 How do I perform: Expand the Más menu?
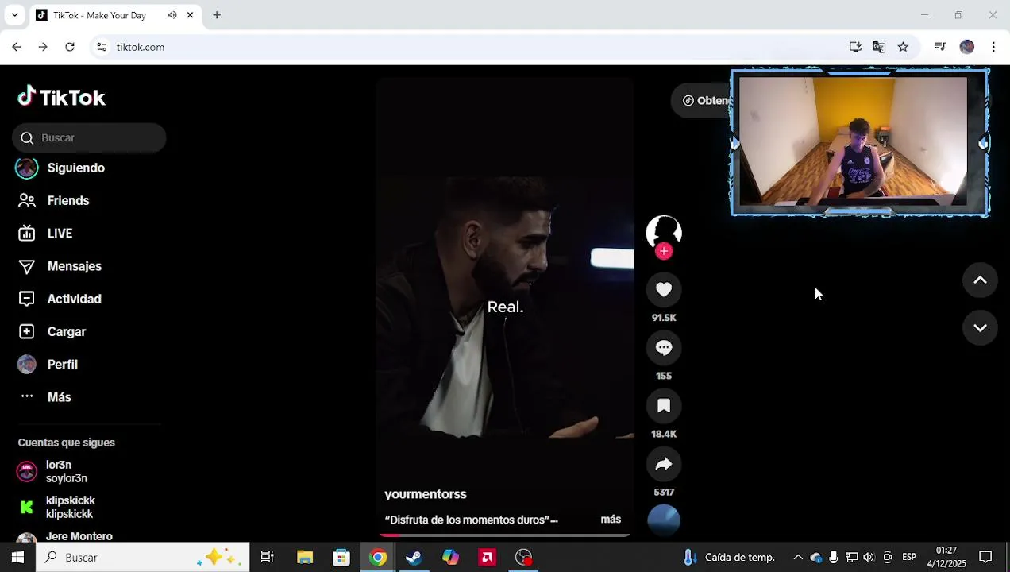pos(45,397)
